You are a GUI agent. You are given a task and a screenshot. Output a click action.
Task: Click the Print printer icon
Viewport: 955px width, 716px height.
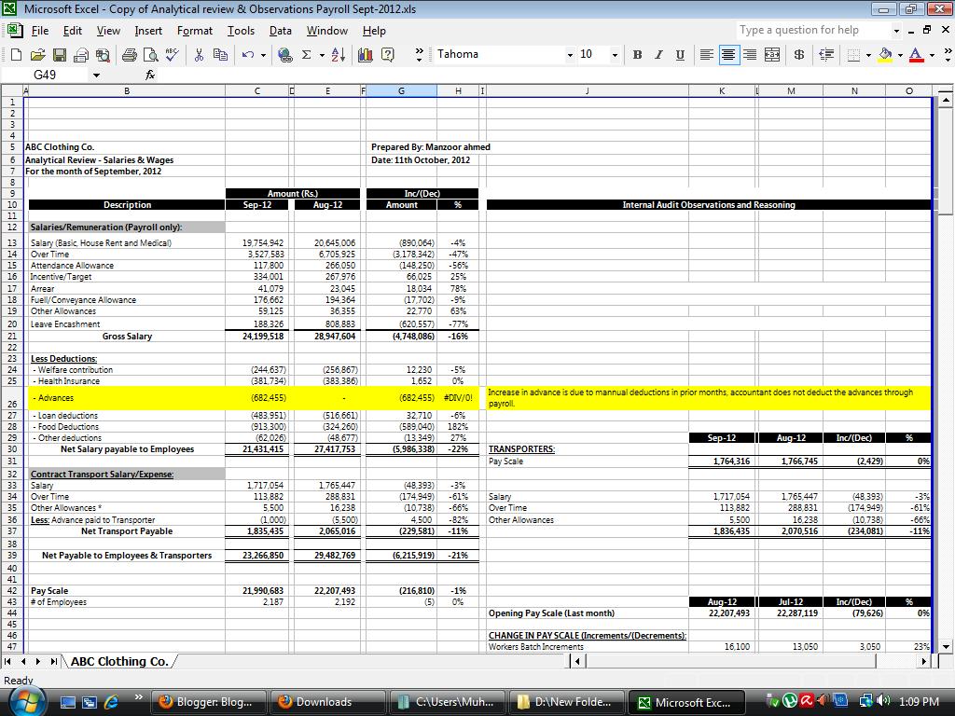click(x=80, y=55)
